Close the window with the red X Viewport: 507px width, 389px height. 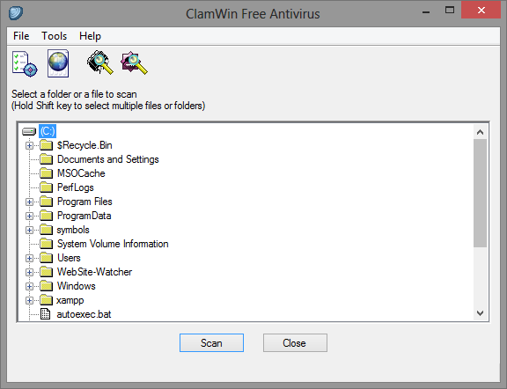(x=481, y=10)
